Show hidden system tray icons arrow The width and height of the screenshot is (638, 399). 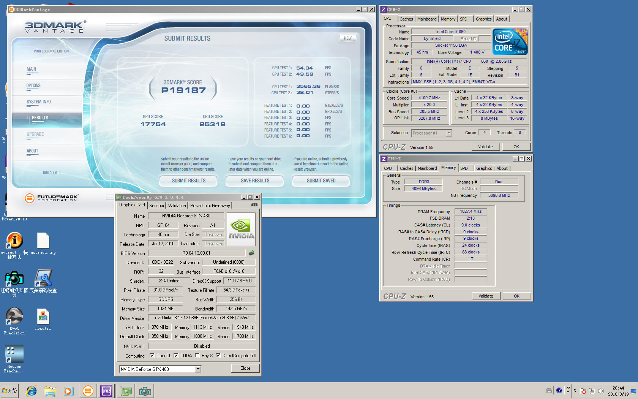[x=575, y=390]
